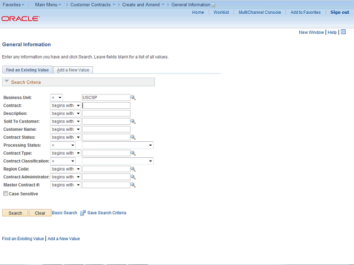Viewport: 354px width, 265px height.
Task: Open Sold To Customer operator dropdown
Action: click(65, 121)
